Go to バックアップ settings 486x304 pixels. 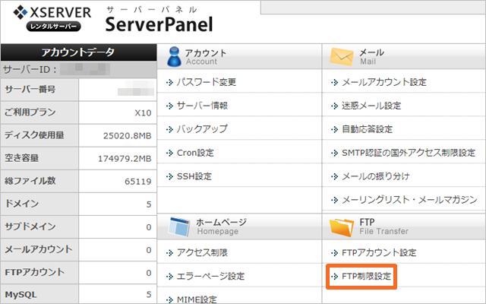pos(201,129)
